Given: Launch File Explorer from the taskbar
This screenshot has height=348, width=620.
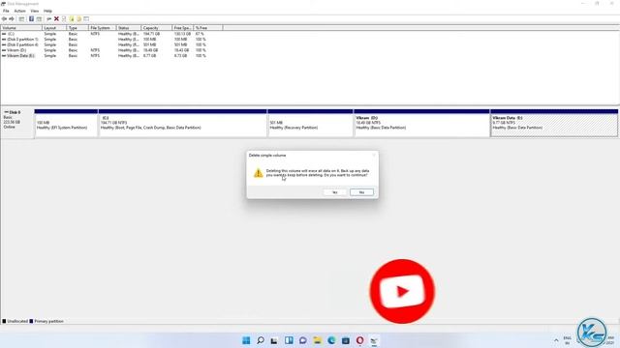Looking at the screenshot, I should tap(317, 340).
